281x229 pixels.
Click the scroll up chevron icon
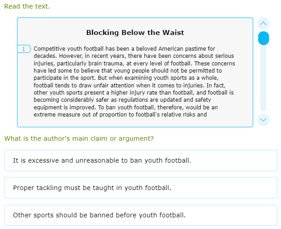point(263,23)
